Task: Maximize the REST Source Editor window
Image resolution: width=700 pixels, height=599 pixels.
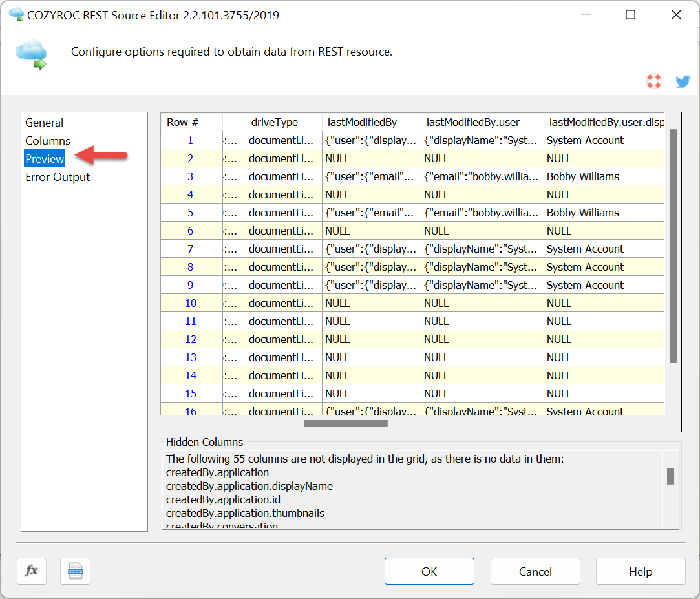Action: pos(630,15)
